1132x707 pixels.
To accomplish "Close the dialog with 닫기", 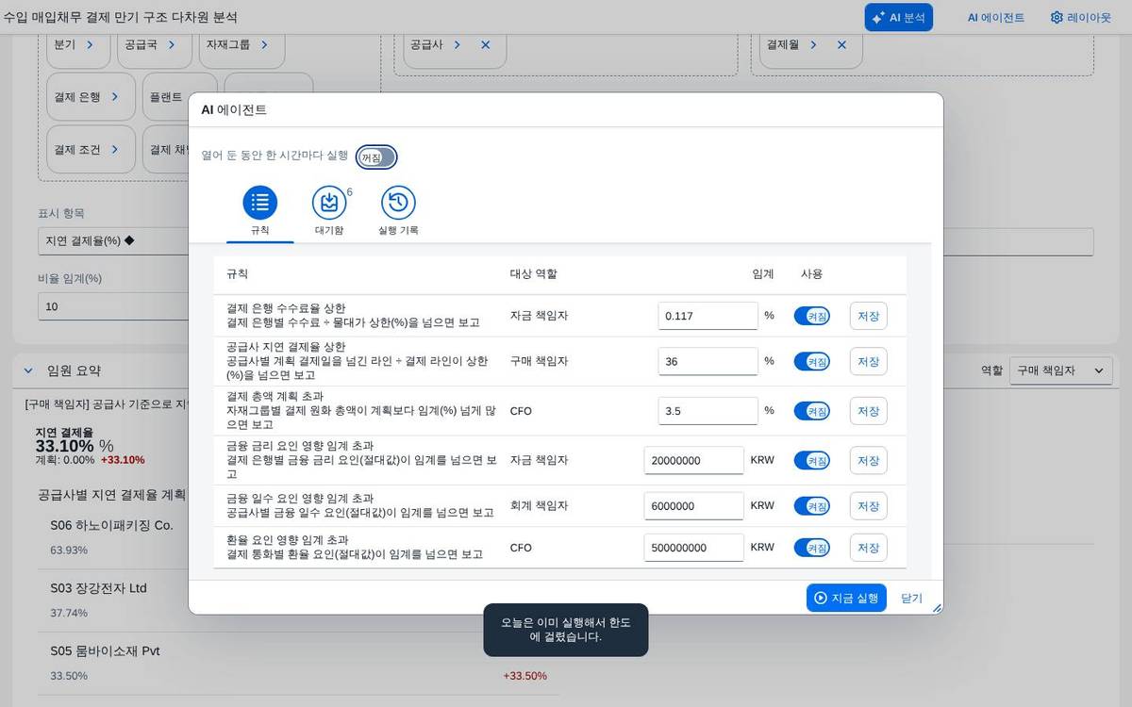I will click(x=911, y=598).
